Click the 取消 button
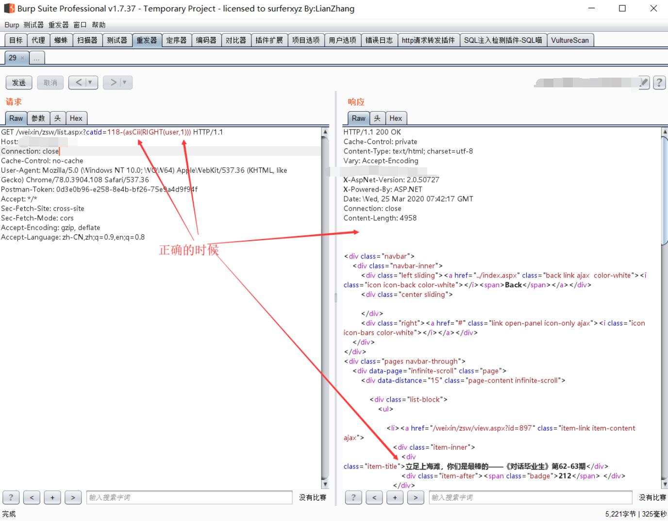The height and width of the screenshot is (521, 668). 50,82
